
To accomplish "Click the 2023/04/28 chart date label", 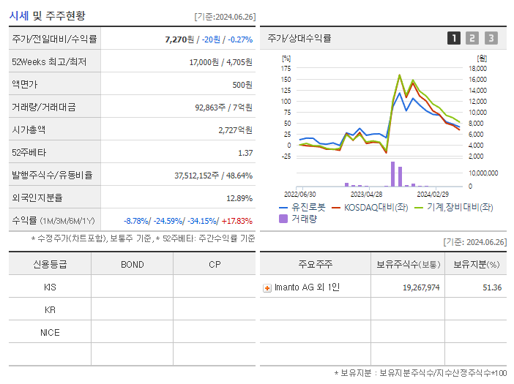I will coord(366,195).
